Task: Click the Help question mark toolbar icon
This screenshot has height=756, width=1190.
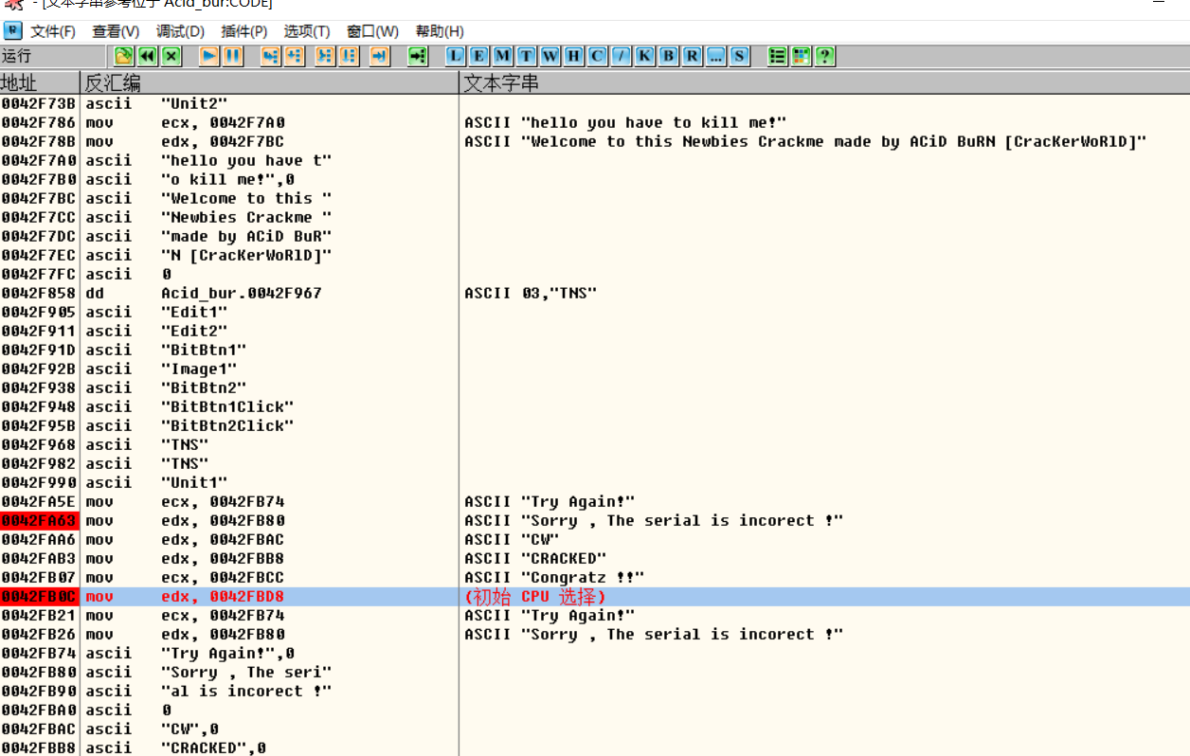Action: pos(825,56)
